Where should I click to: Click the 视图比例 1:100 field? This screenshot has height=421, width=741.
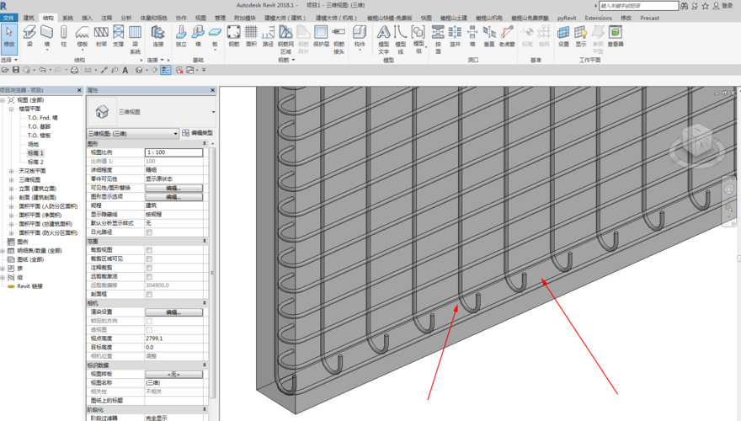[173, 152]
